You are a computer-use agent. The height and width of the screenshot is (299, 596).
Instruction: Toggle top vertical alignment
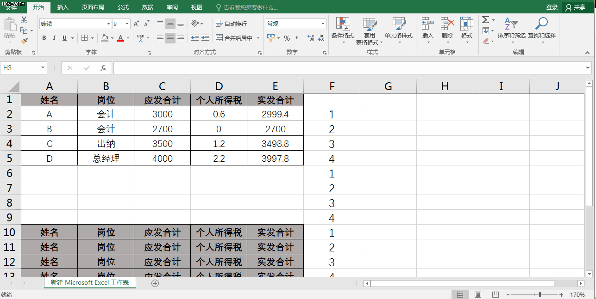click(x=160, y=24)
